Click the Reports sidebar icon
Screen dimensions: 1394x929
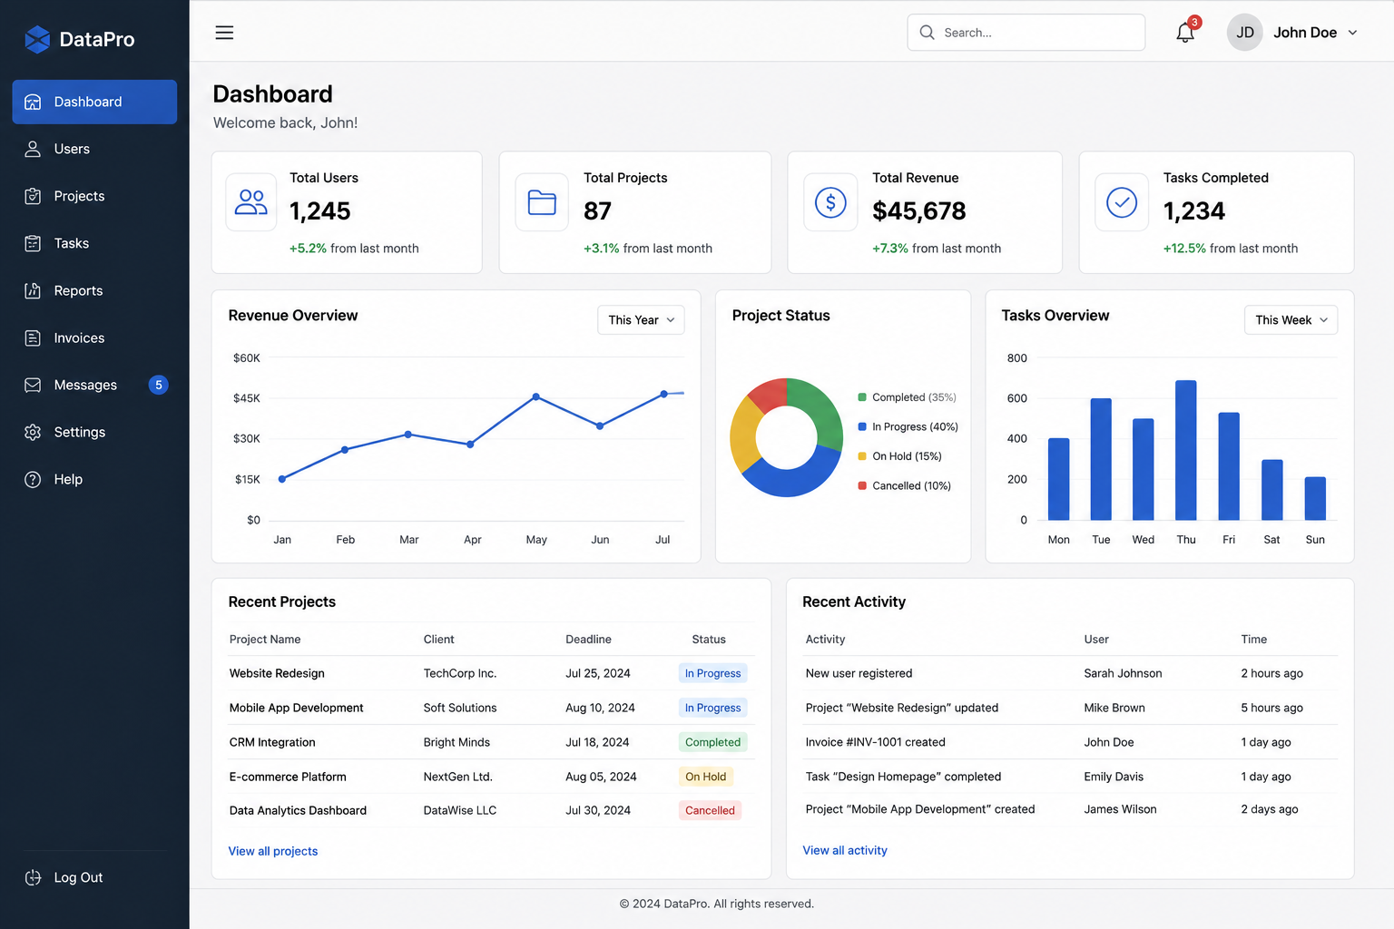[x=33, y=290]
